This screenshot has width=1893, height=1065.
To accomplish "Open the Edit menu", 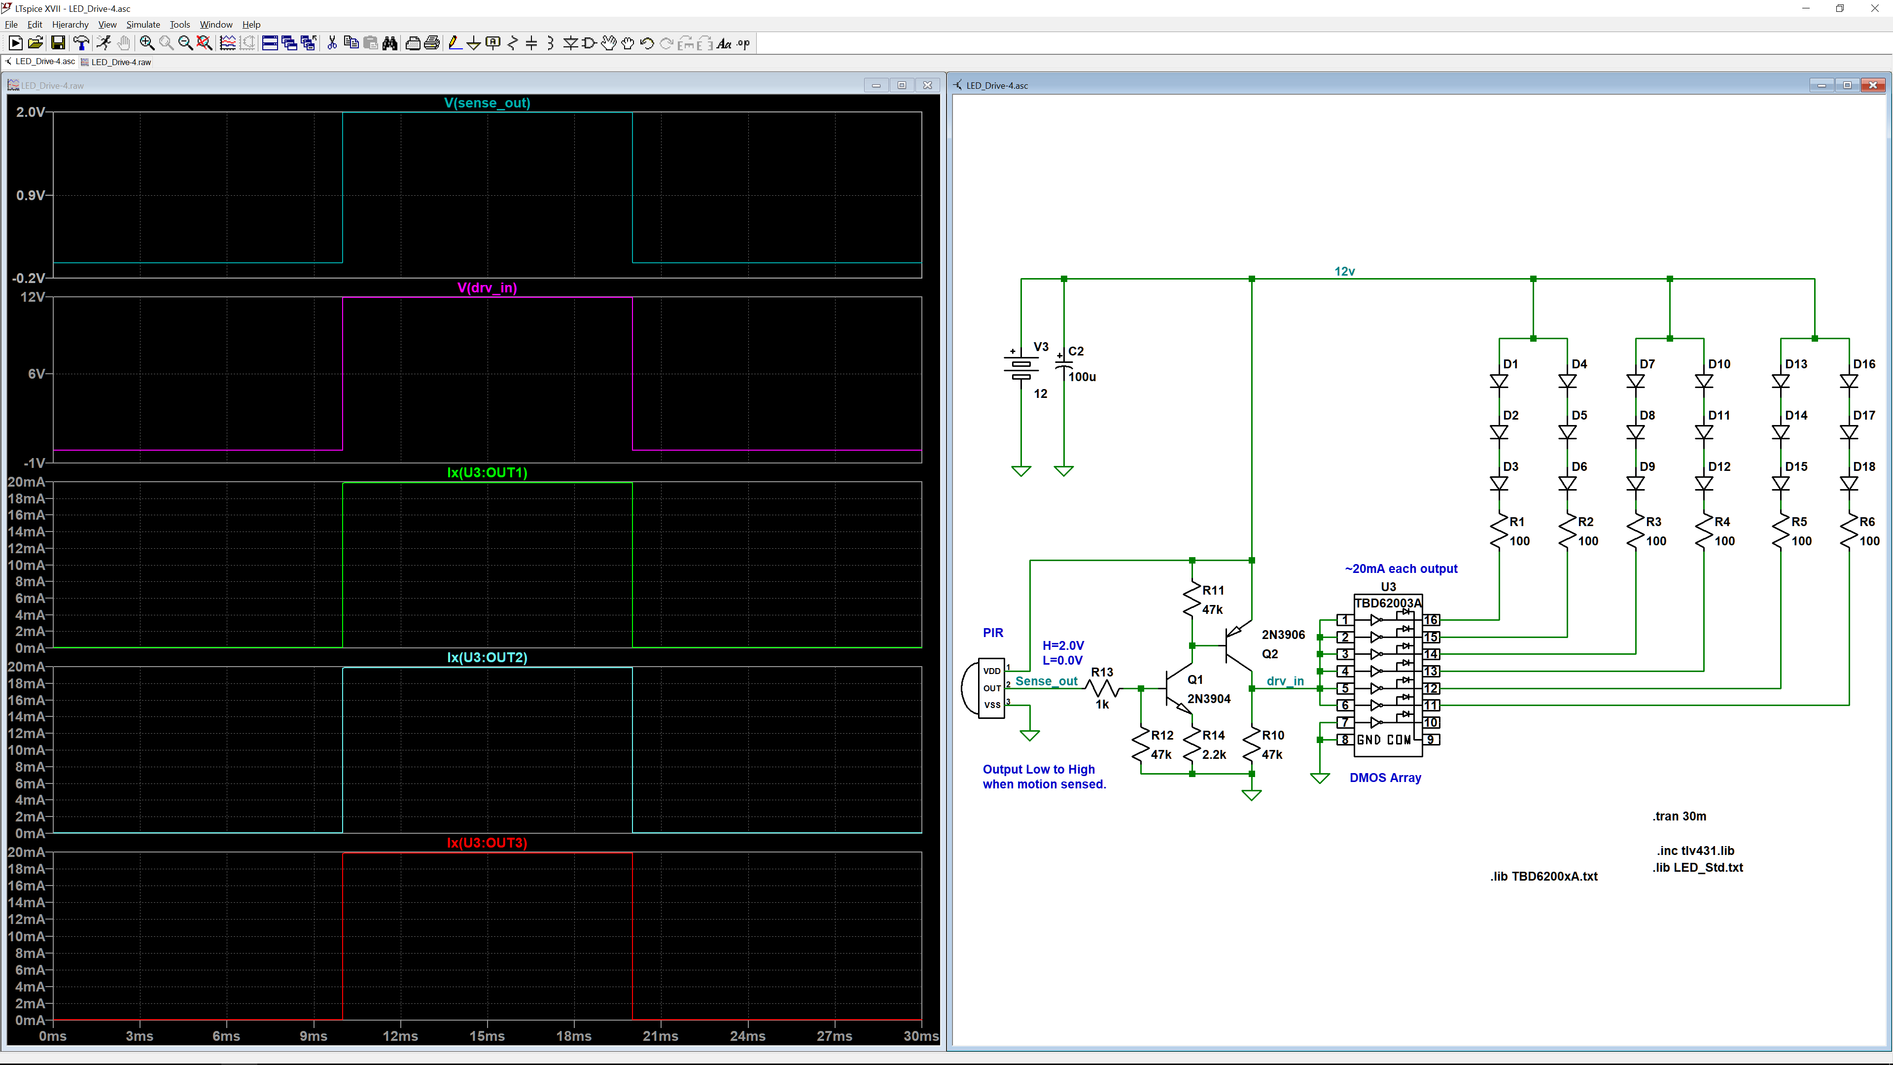I will [35, 24].
